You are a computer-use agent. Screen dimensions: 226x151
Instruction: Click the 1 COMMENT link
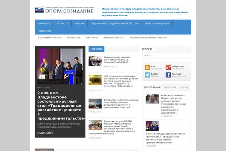(166, 116)
